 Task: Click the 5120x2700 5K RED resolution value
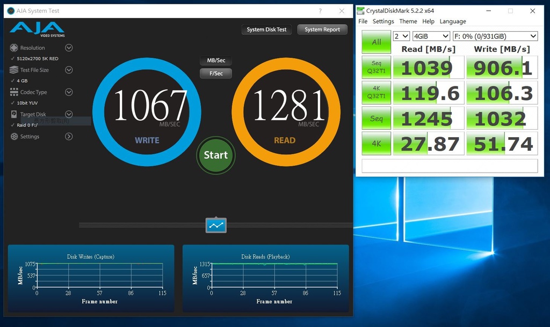click(37, 58)
